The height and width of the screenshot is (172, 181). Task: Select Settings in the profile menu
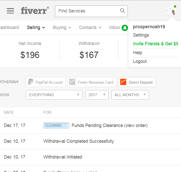141,35
